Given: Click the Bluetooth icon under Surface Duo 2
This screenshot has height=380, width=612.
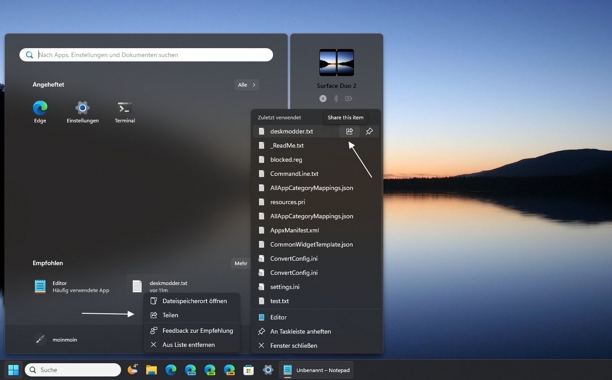Looking at the screenshot, I should [336, 99].
